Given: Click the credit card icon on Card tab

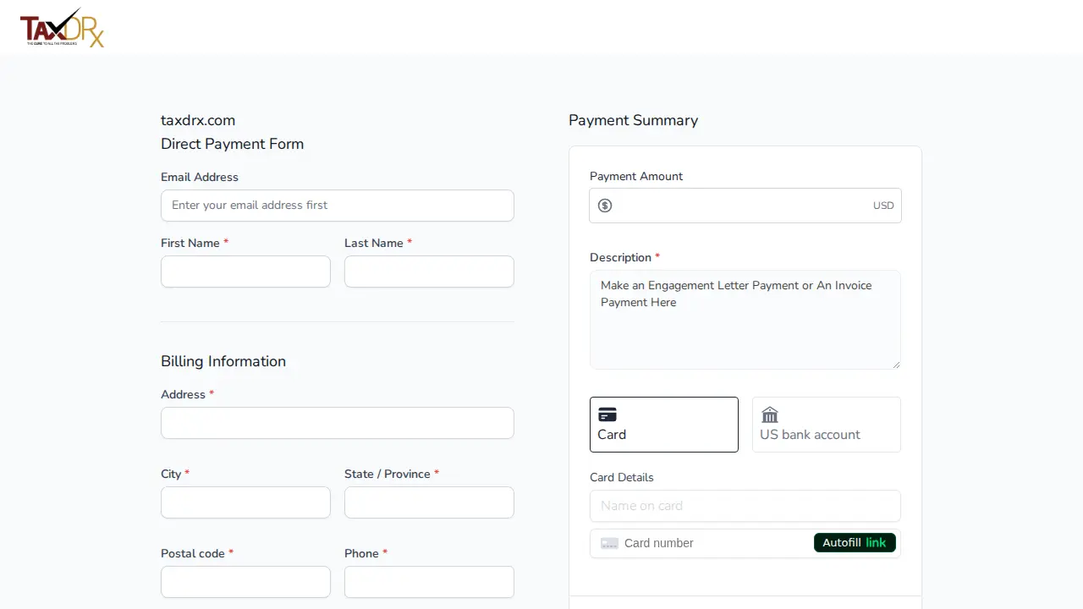Looking at the screenshot, I should pos(607,414).
